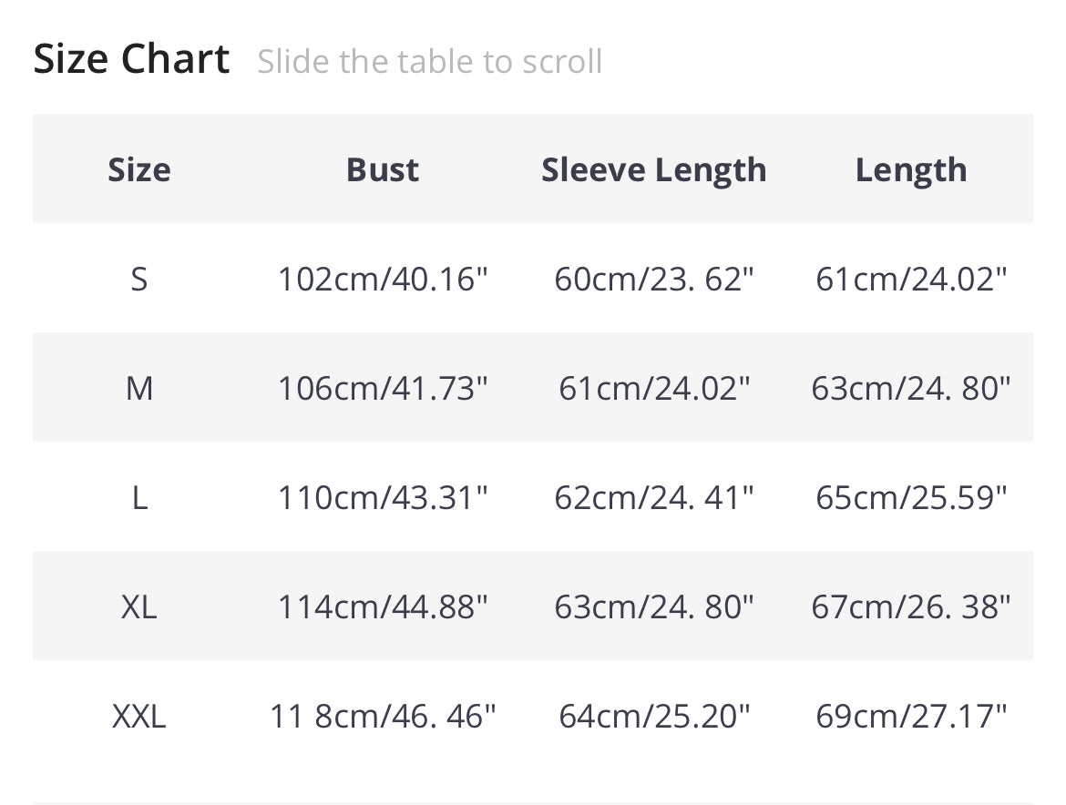This screenshot has height=805, width=1066.
Task: Click the XL size row label
Action: 139,606
